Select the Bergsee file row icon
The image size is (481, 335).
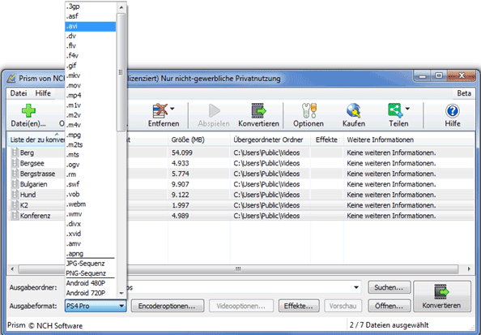15,163
